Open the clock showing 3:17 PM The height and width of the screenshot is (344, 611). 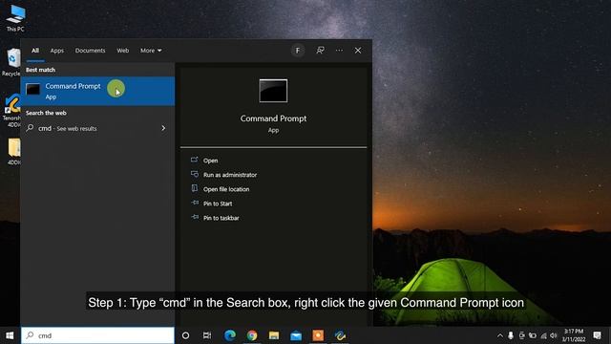(x=574, y=335)
